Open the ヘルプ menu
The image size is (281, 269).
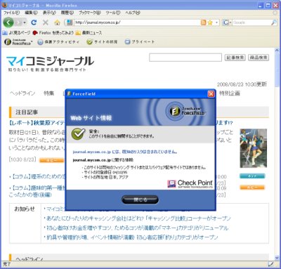133,13
